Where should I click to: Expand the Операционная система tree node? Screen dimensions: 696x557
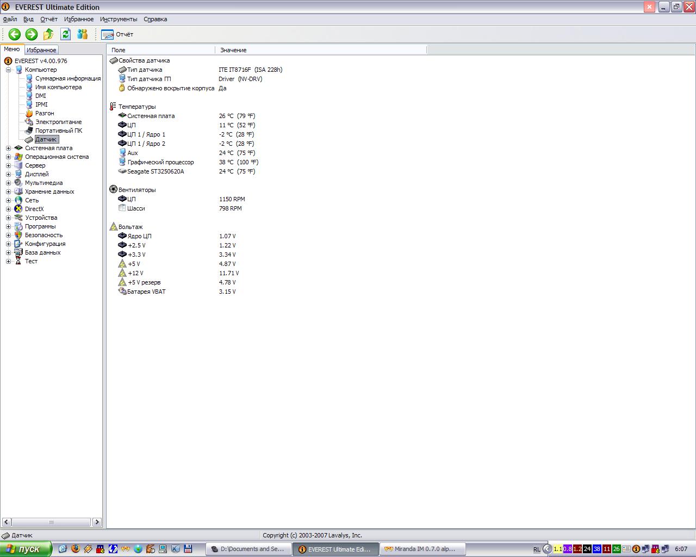[8, 157]
